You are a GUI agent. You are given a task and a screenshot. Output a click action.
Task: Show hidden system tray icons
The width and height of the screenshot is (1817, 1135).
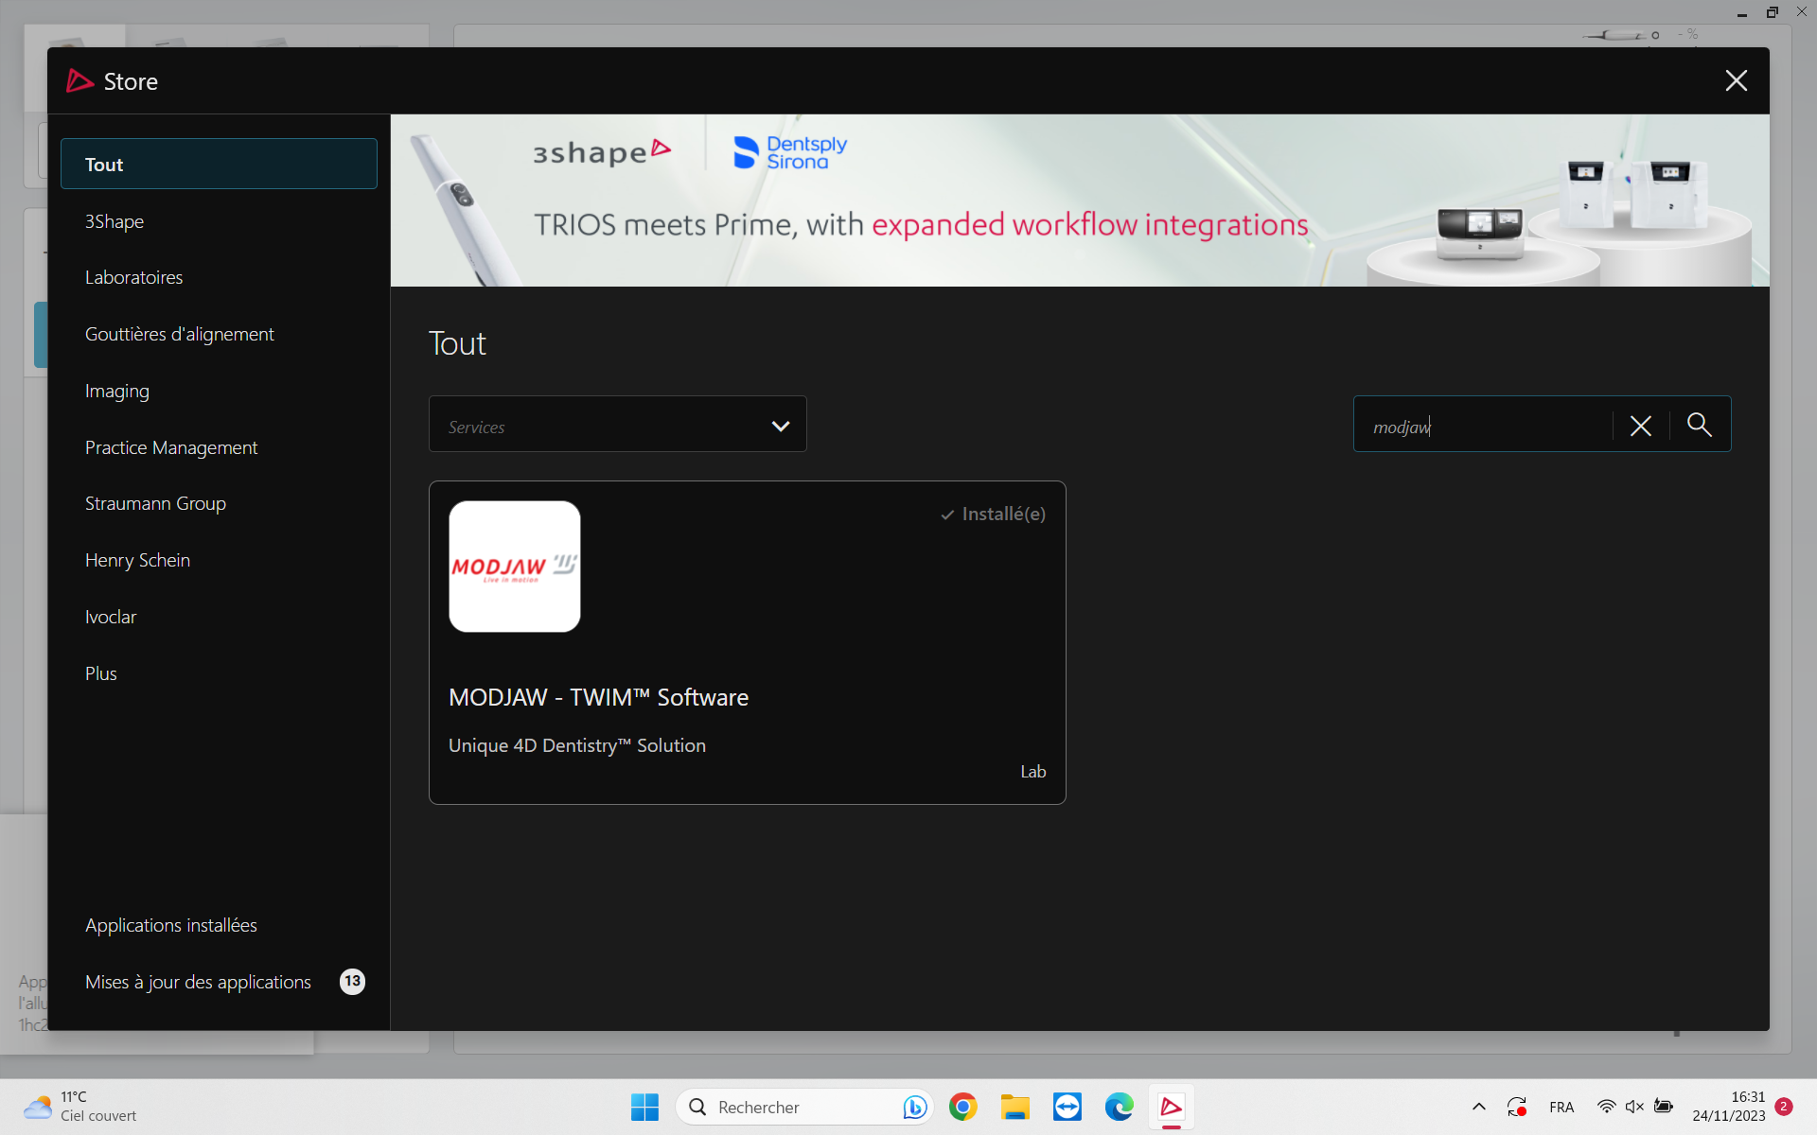point(1478,1107)
